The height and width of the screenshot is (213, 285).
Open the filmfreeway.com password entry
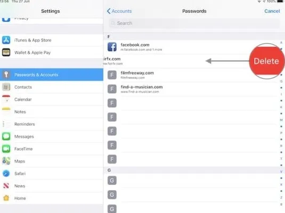pos(193,75)
